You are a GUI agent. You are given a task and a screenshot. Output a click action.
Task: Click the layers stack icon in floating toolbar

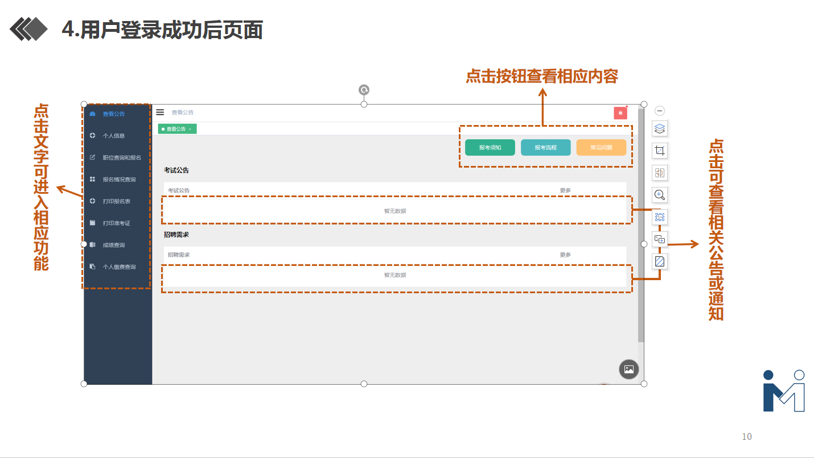660,128
